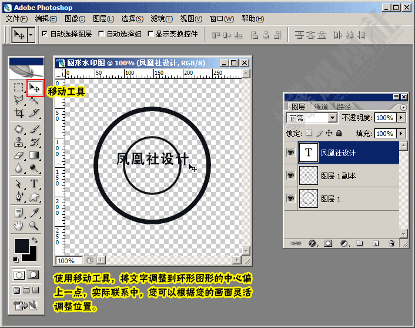Select the Healing Brush tool

19,129
